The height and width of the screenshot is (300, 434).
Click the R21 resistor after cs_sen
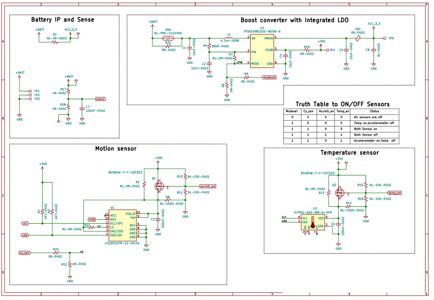tap(56, 253)
